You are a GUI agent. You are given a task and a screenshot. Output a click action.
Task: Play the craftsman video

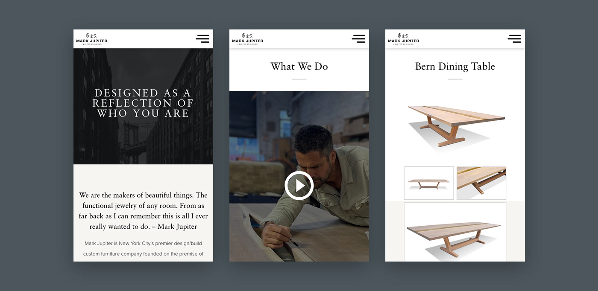[x=299, y=186]
